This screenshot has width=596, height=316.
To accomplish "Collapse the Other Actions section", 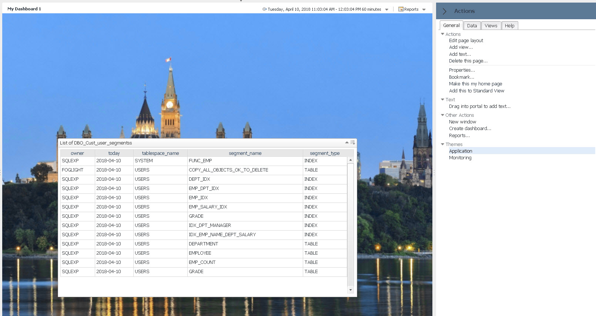I will 442,115.
